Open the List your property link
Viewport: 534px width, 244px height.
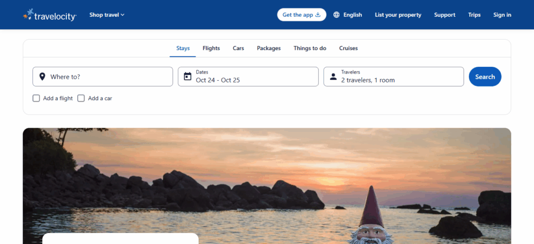tap(398, 15)
